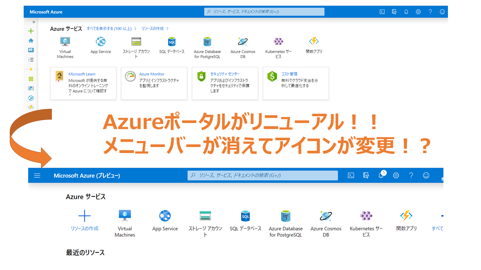Screen dimensions: 481x270
Task: Open directory and subscription filter icon
Action: click(x=394, y=12)
